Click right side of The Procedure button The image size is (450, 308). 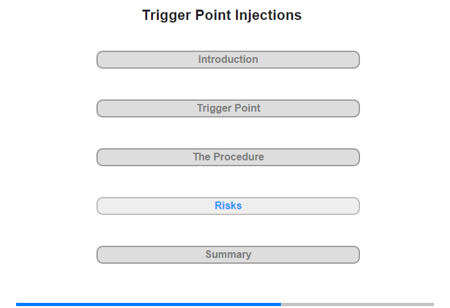357,157
